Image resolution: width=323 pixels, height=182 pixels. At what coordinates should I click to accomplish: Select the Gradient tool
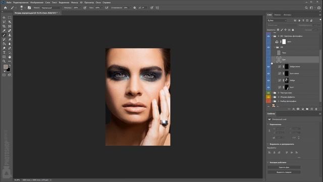coord(4,44)
